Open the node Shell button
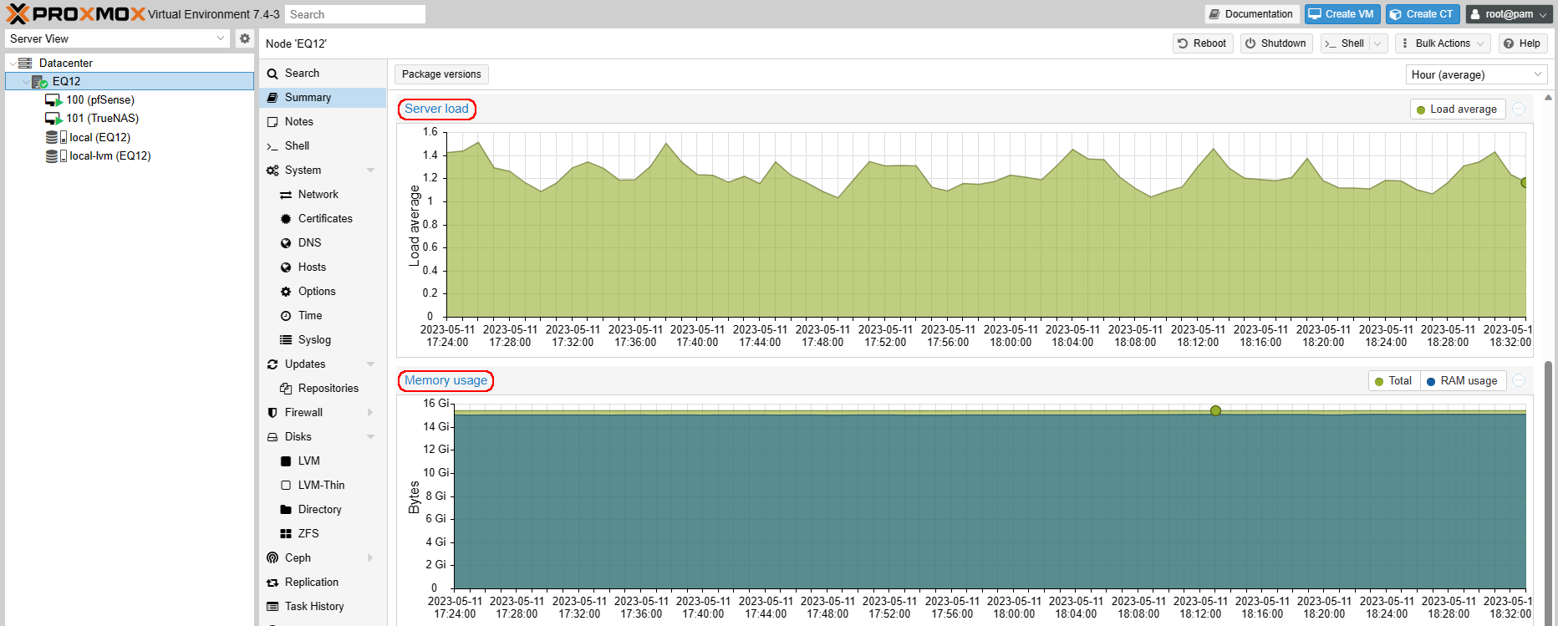This screenshot has width=1558, height=626. 1345,43
